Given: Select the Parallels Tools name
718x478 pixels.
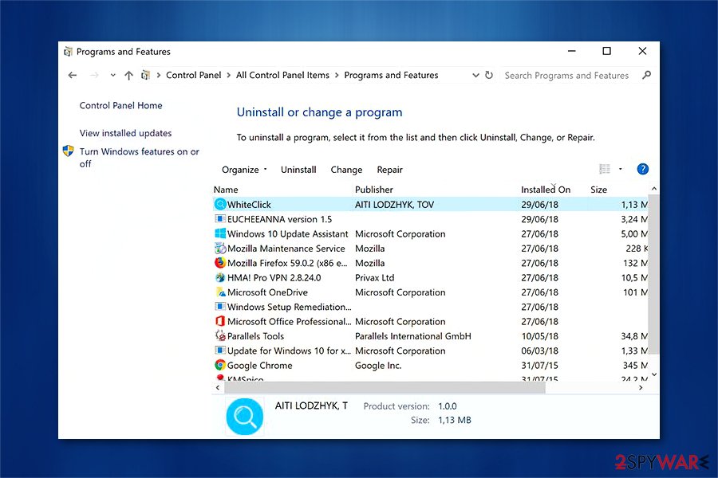Looking at the screenshot, I should coord(255,336).
